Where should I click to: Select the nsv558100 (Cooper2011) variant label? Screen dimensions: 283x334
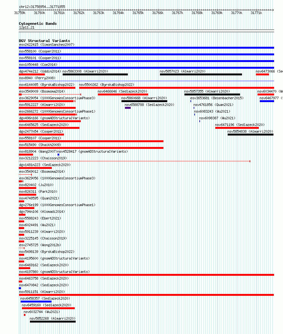40,51
